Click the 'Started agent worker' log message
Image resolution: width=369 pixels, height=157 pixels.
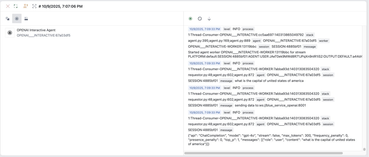click(x=275, y=54)
